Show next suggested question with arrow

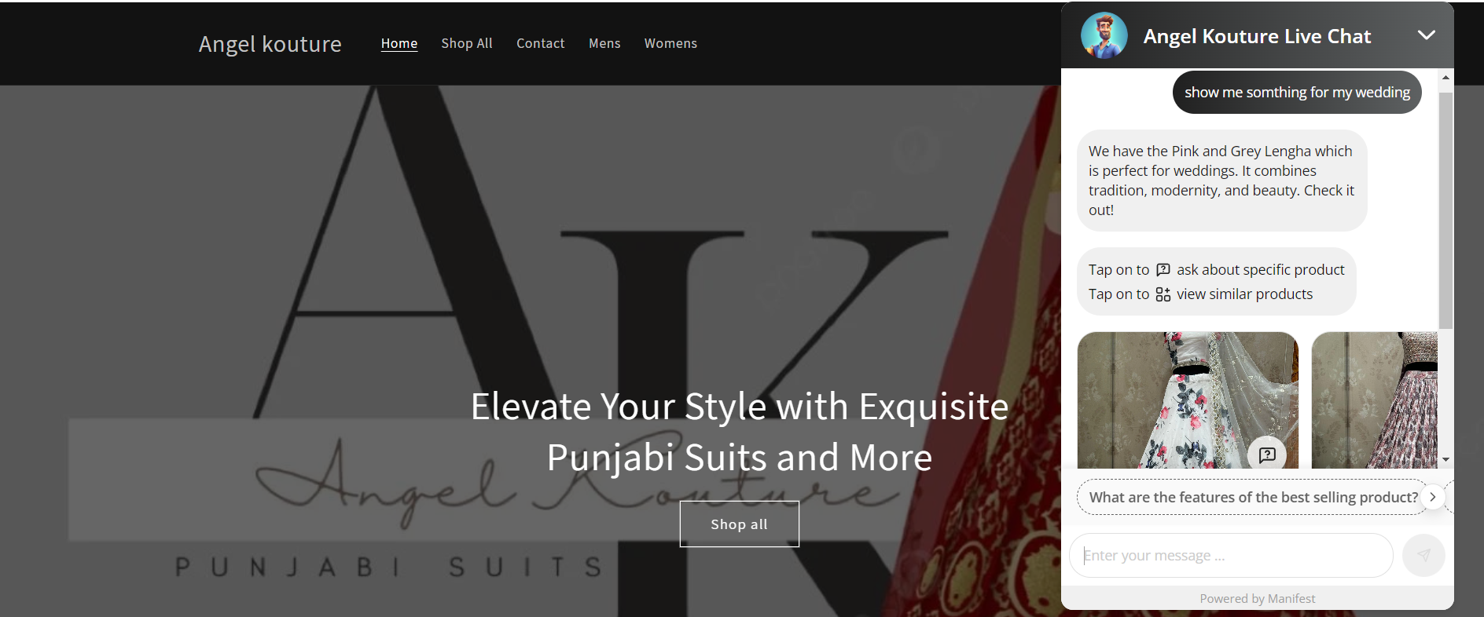coord(1433,497)
